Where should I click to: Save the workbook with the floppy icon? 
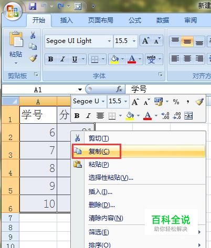click(33, 6)
